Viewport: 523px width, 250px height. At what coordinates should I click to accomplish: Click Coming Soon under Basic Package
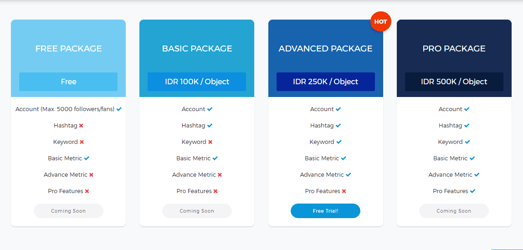pos(197,211)
